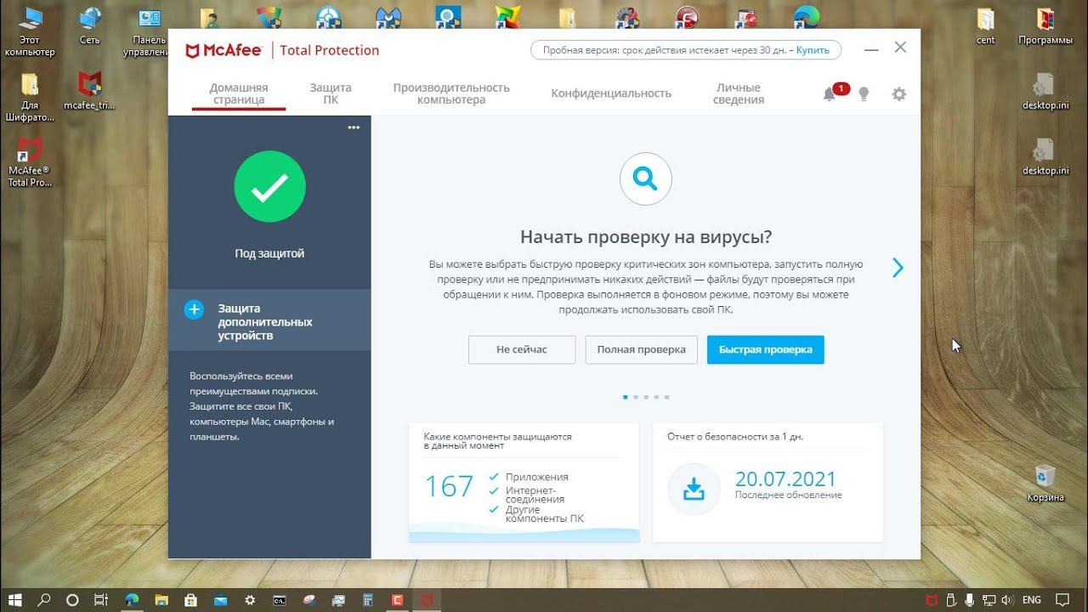Open Microsoft Edge from taskbar
1088x612 pixels.
point(131,600)
